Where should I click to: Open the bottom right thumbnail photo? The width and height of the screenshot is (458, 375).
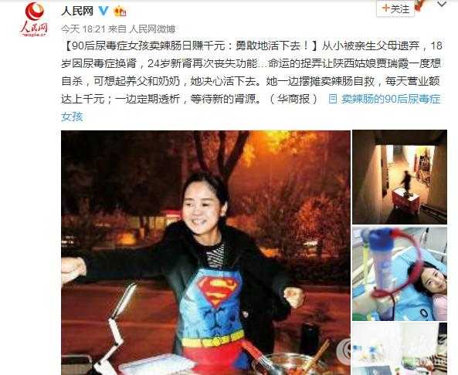click(399, 349)
